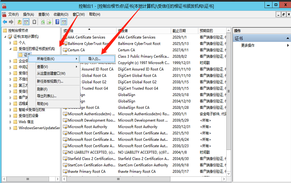The image size is (291, 183).
Task: Click the Refresh toolbar icon
Action: click(x=43, y=22)
